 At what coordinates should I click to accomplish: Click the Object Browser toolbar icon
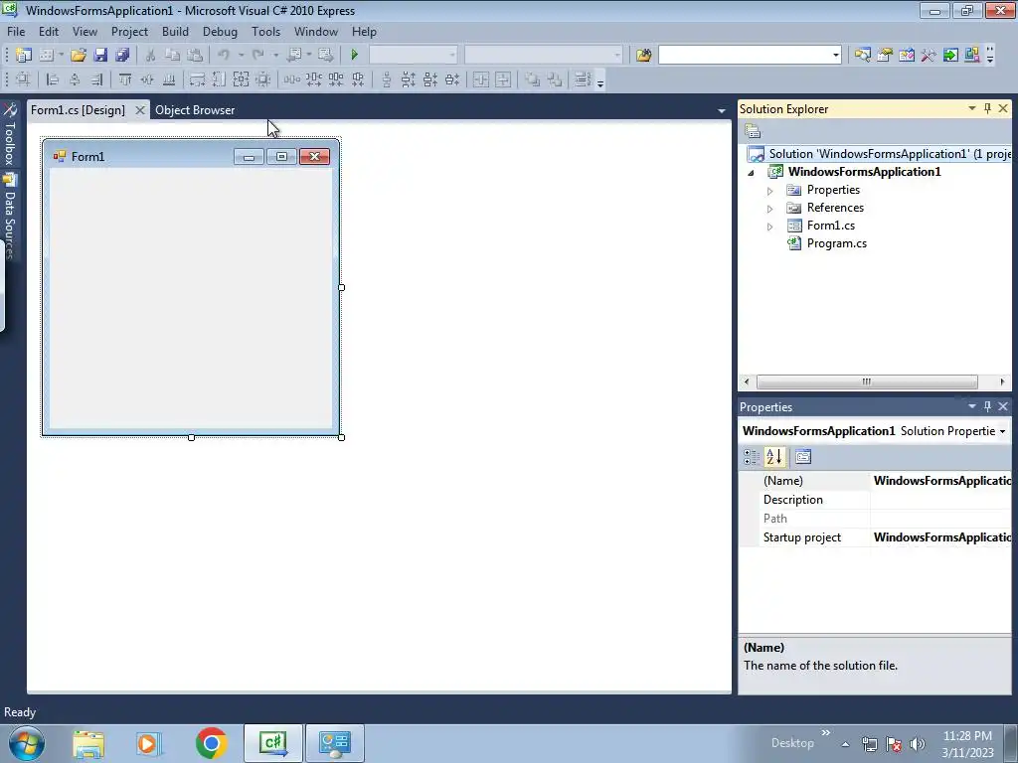(x=907, y=56)
